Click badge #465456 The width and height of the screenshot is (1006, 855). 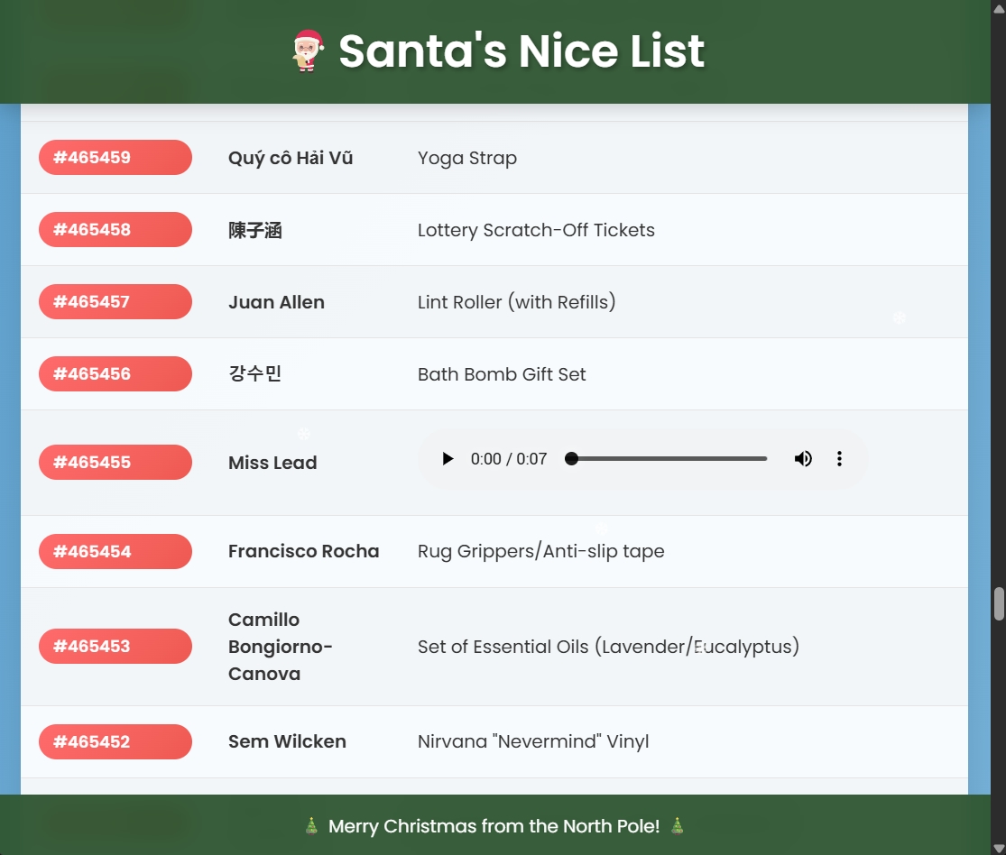[115, 374]
